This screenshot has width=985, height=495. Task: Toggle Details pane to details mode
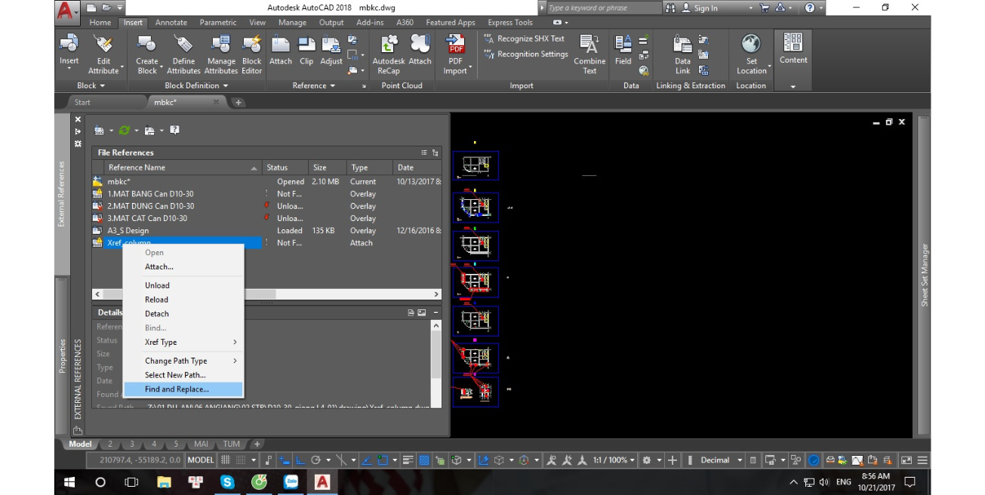click(x=411, y=312)
